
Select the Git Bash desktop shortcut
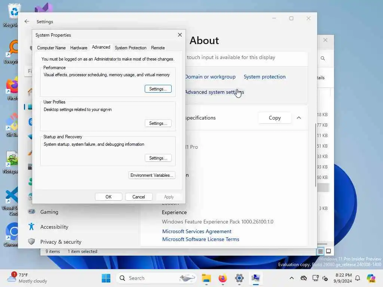12,125
